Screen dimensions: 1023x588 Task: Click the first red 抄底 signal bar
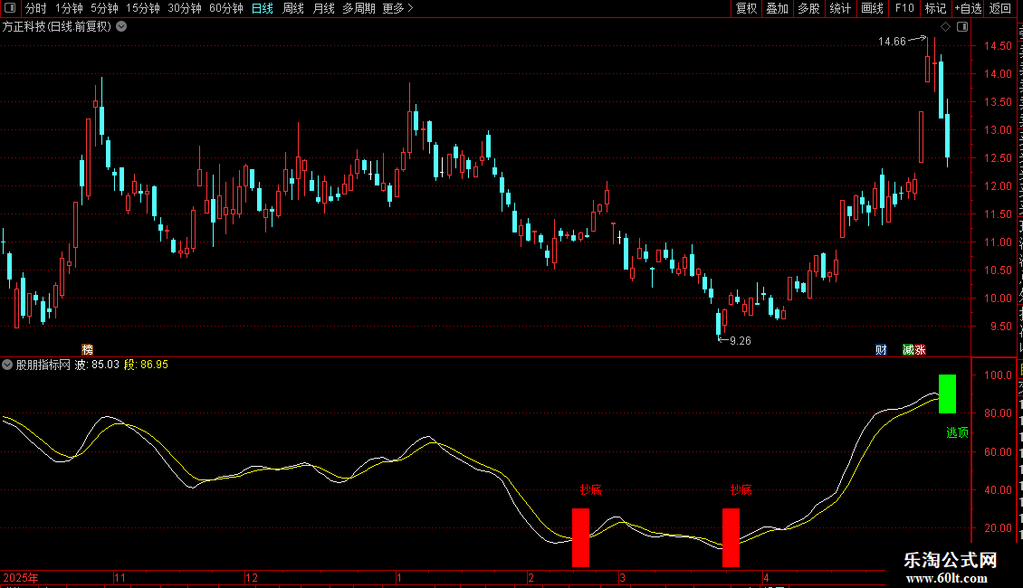tap(580, 538)
